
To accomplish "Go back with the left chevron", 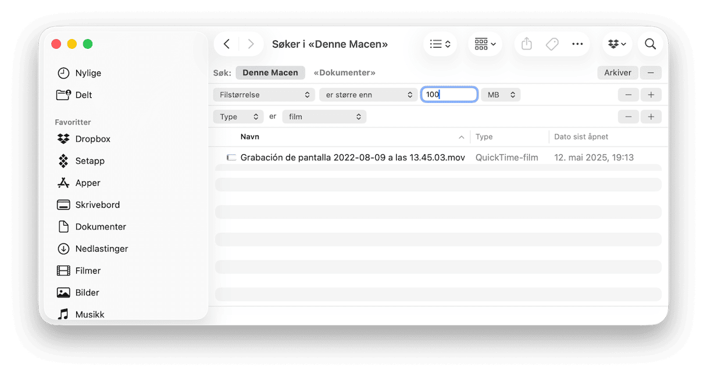I will pyautogui.click(x=227, y=44).
